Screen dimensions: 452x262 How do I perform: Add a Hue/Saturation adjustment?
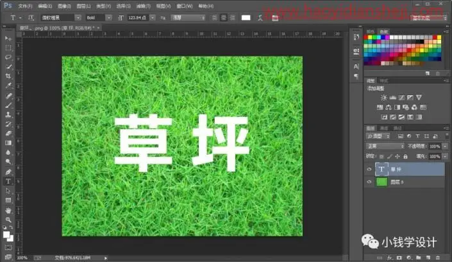pyautogui.click(x=380, y=107)
